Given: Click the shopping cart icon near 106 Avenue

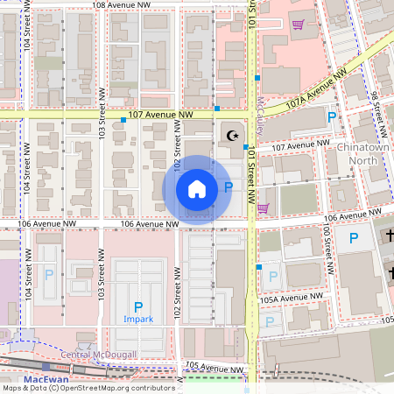Looking at the screenshot, I should coord(264,208).
